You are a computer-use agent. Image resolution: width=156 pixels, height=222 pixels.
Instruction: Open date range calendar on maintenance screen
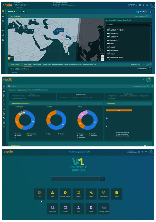tap(148, 86)
